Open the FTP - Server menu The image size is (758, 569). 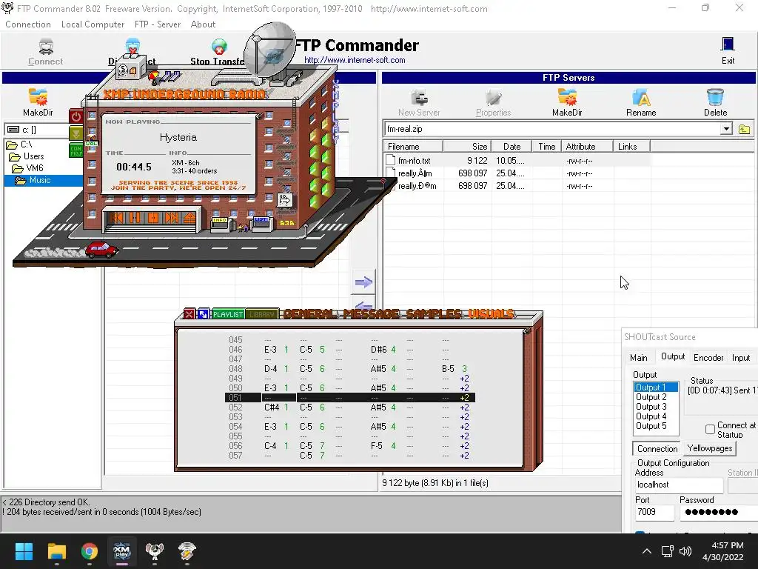tap(158, 24)
